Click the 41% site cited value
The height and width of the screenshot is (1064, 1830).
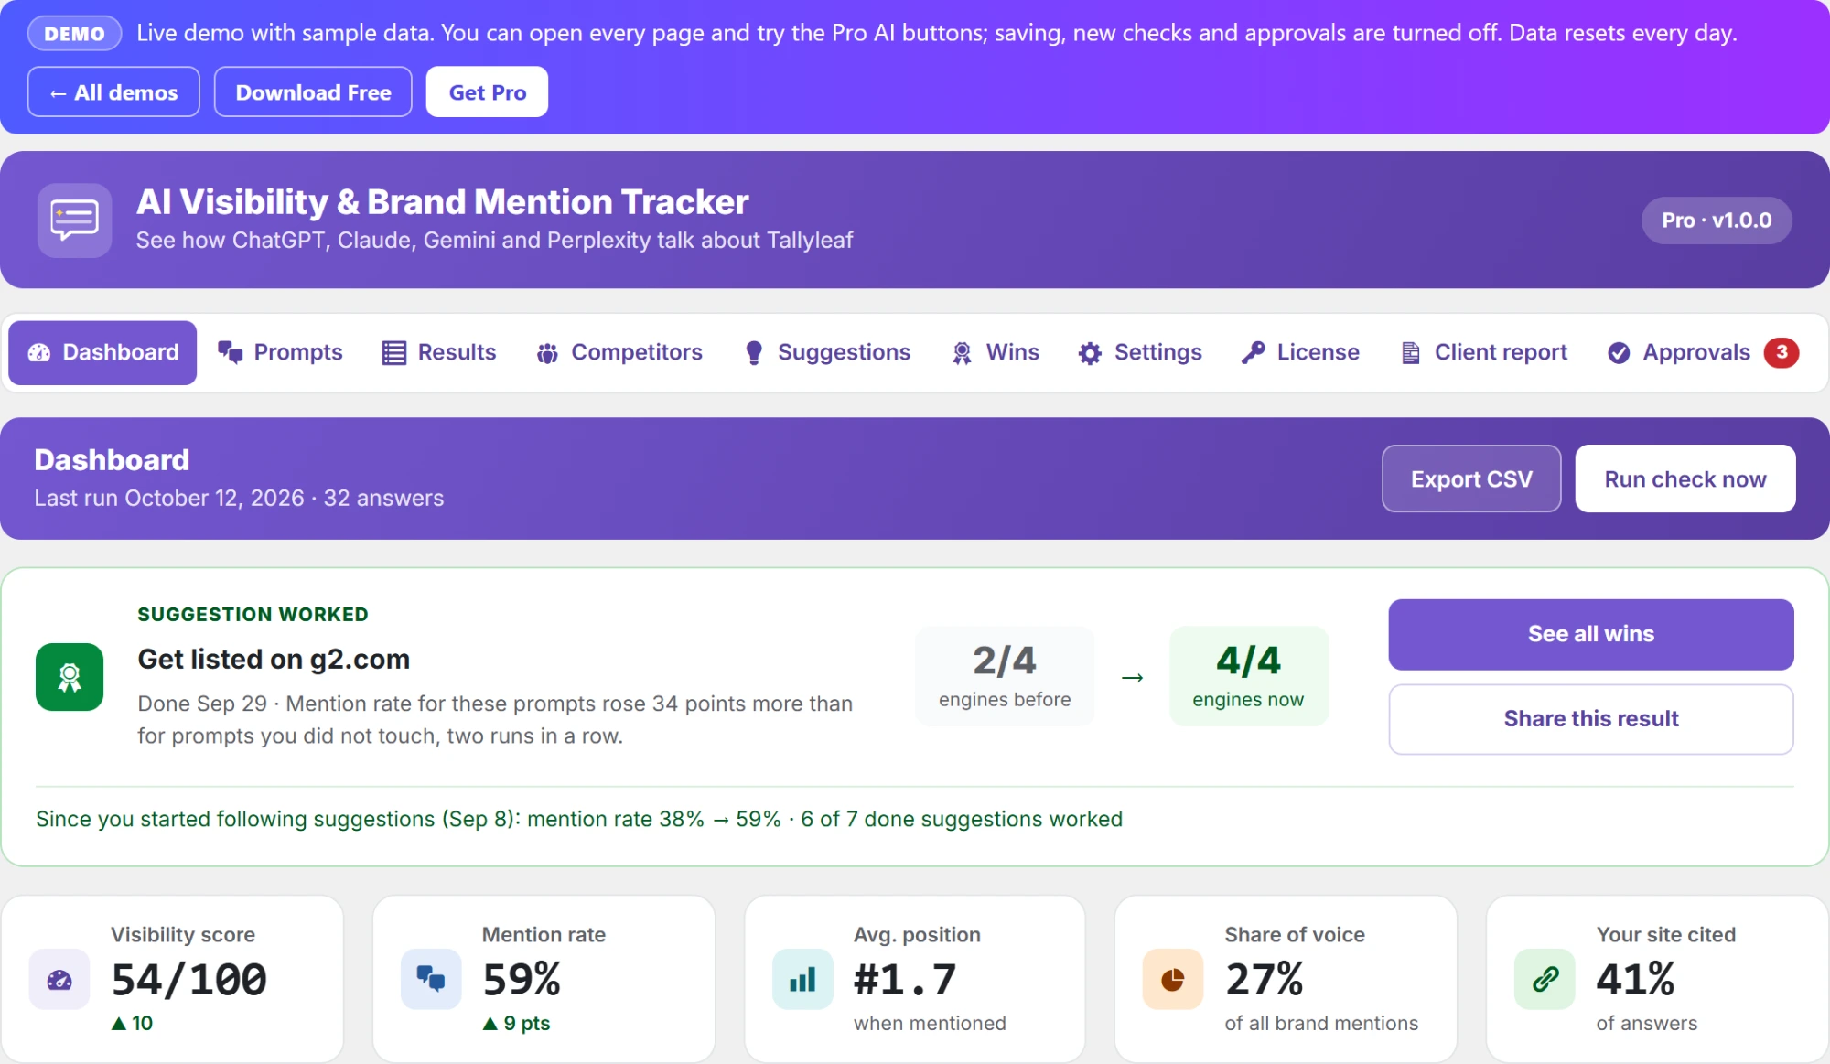coord(1635,980)
